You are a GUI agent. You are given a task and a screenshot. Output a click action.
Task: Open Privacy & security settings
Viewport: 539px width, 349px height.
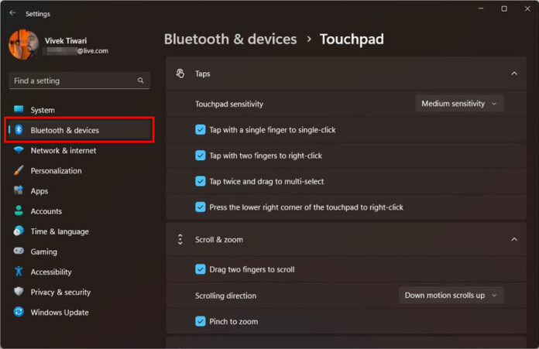60,293
